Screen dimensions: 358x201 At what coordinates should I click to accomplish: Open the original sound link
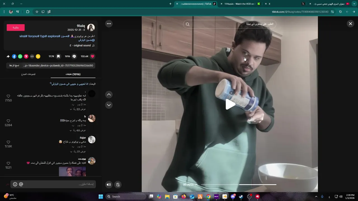[82, 46]
